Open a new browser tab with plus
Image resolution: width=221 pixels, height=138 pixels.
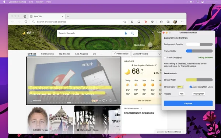[68, 16]
